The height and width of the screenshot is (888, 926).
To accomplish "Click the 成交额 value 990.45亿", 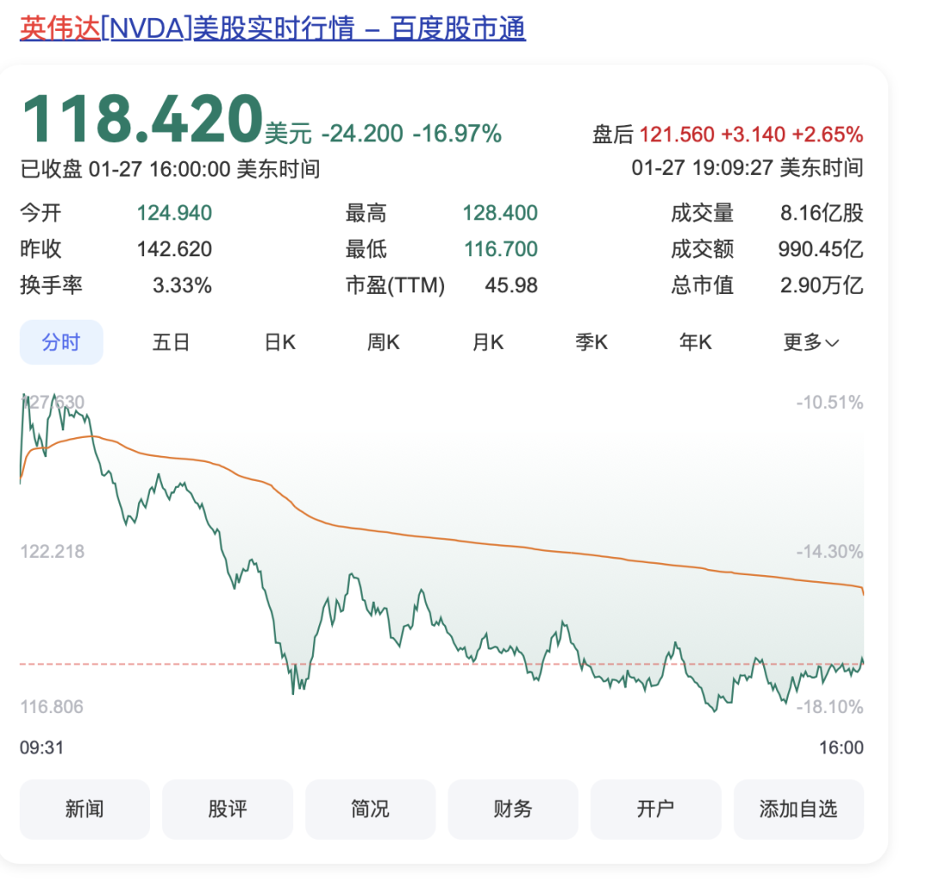I will pos(821,249).
